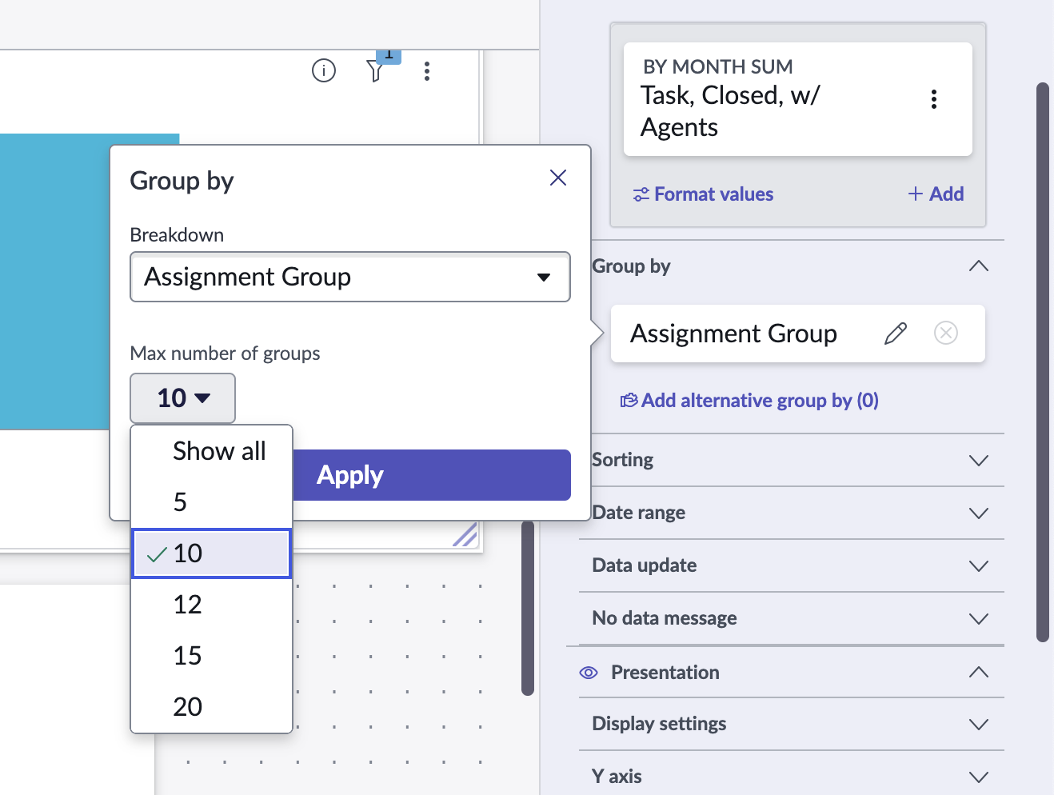Open the Breakdown dropdown
Viewport: 1054px width, 795px height.
click(350, 278)
